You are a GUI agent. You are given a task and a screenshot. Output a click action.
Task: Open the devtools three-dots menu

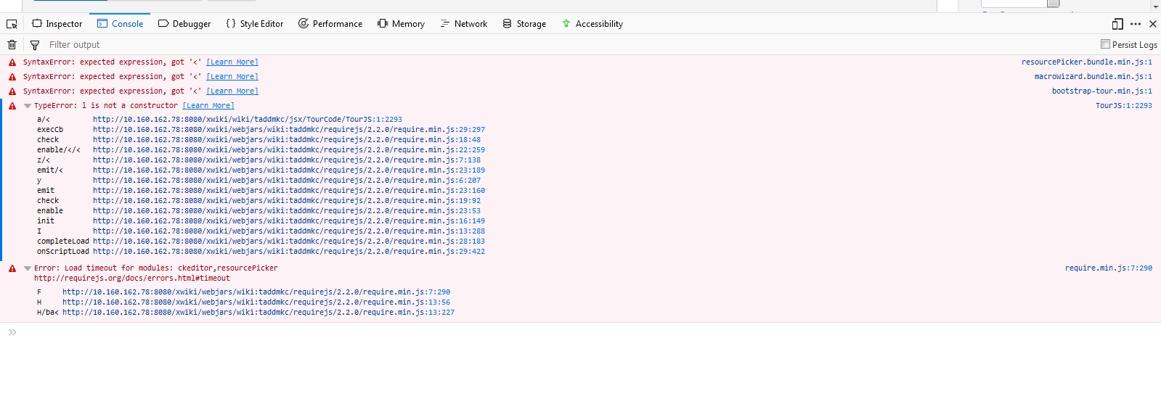tap(1136, 24)
